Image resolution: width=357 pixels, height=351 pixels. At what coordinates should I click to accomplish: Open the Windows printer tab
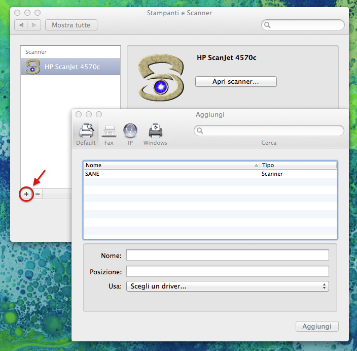[155, 135]
